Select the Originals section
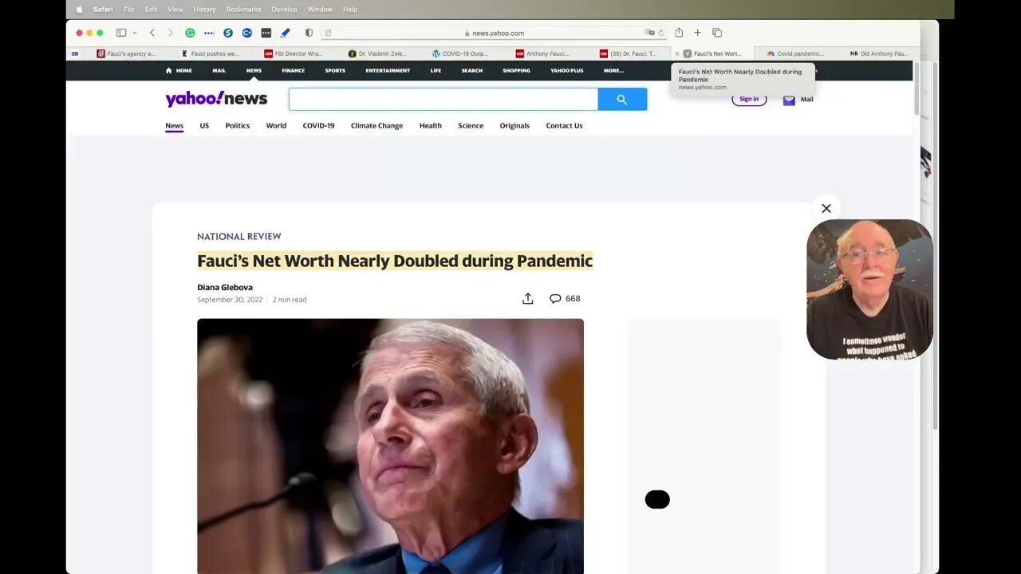 514,126
